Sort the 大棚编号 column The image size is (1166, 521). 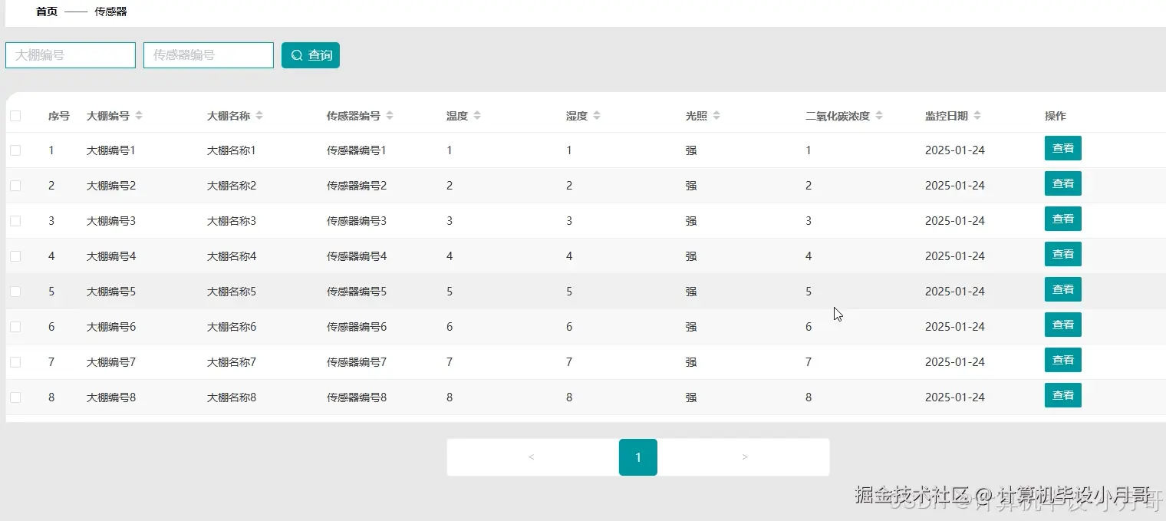tap(138, 114)
